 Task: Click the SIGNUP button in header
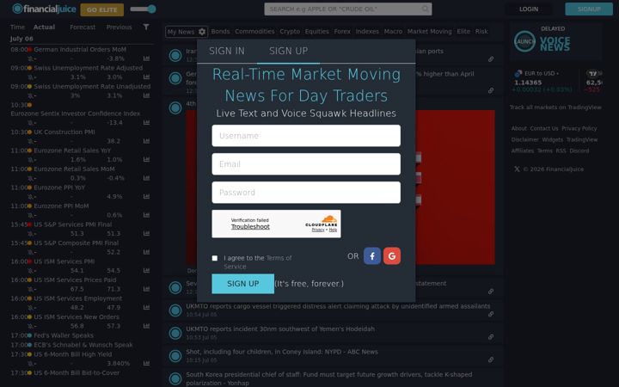coord(589,9)
